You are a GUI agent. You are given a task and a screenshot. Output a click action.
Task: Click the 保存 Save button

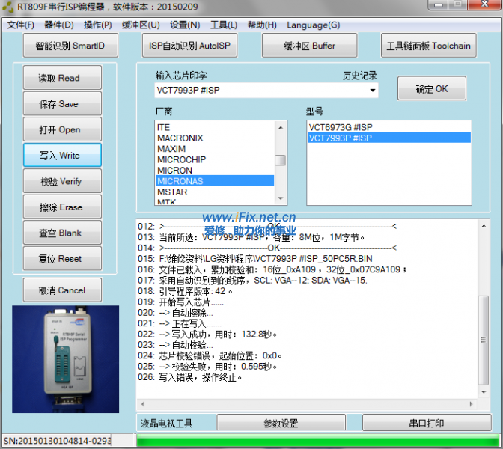tap(62, 103)
